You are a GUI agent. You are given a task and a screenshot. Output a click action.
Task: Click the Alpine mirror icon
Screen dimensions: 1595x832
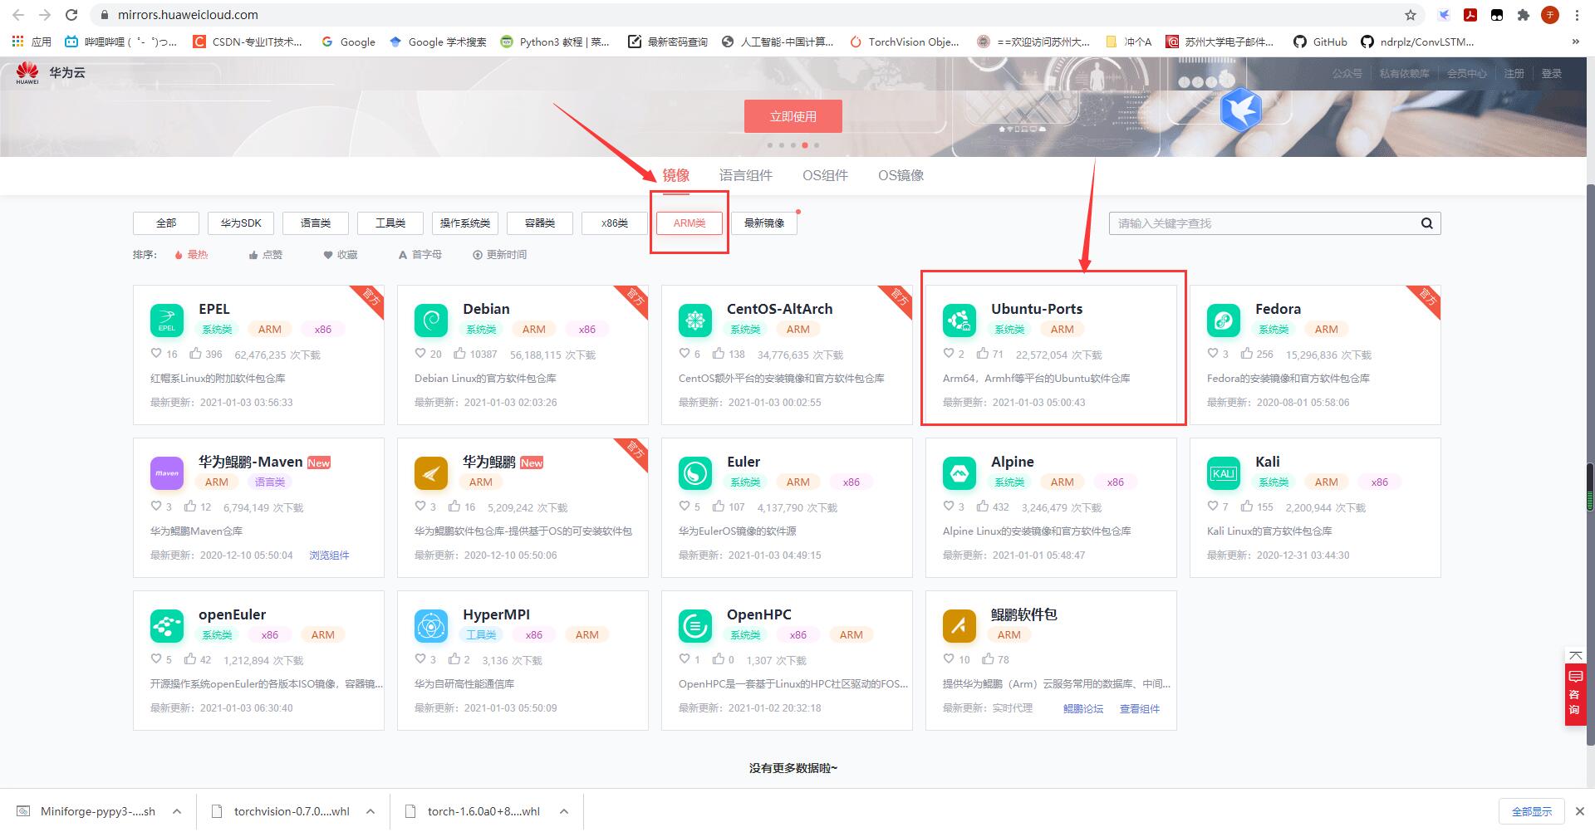960,472
